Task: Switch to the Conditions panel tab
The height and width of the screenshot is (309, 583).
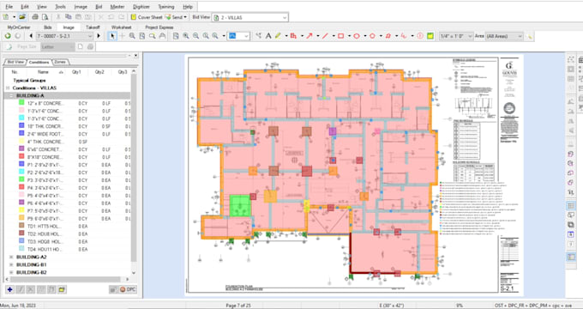Action: [x=39, y=62]
